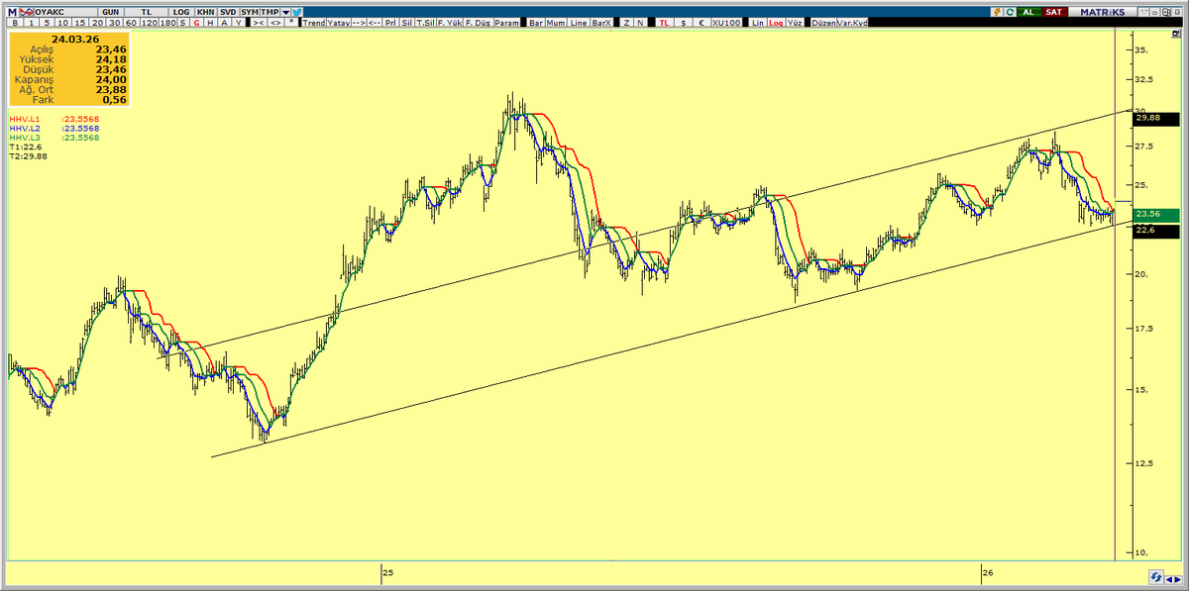Click the Z toolbar button

(x=626, y=23)
